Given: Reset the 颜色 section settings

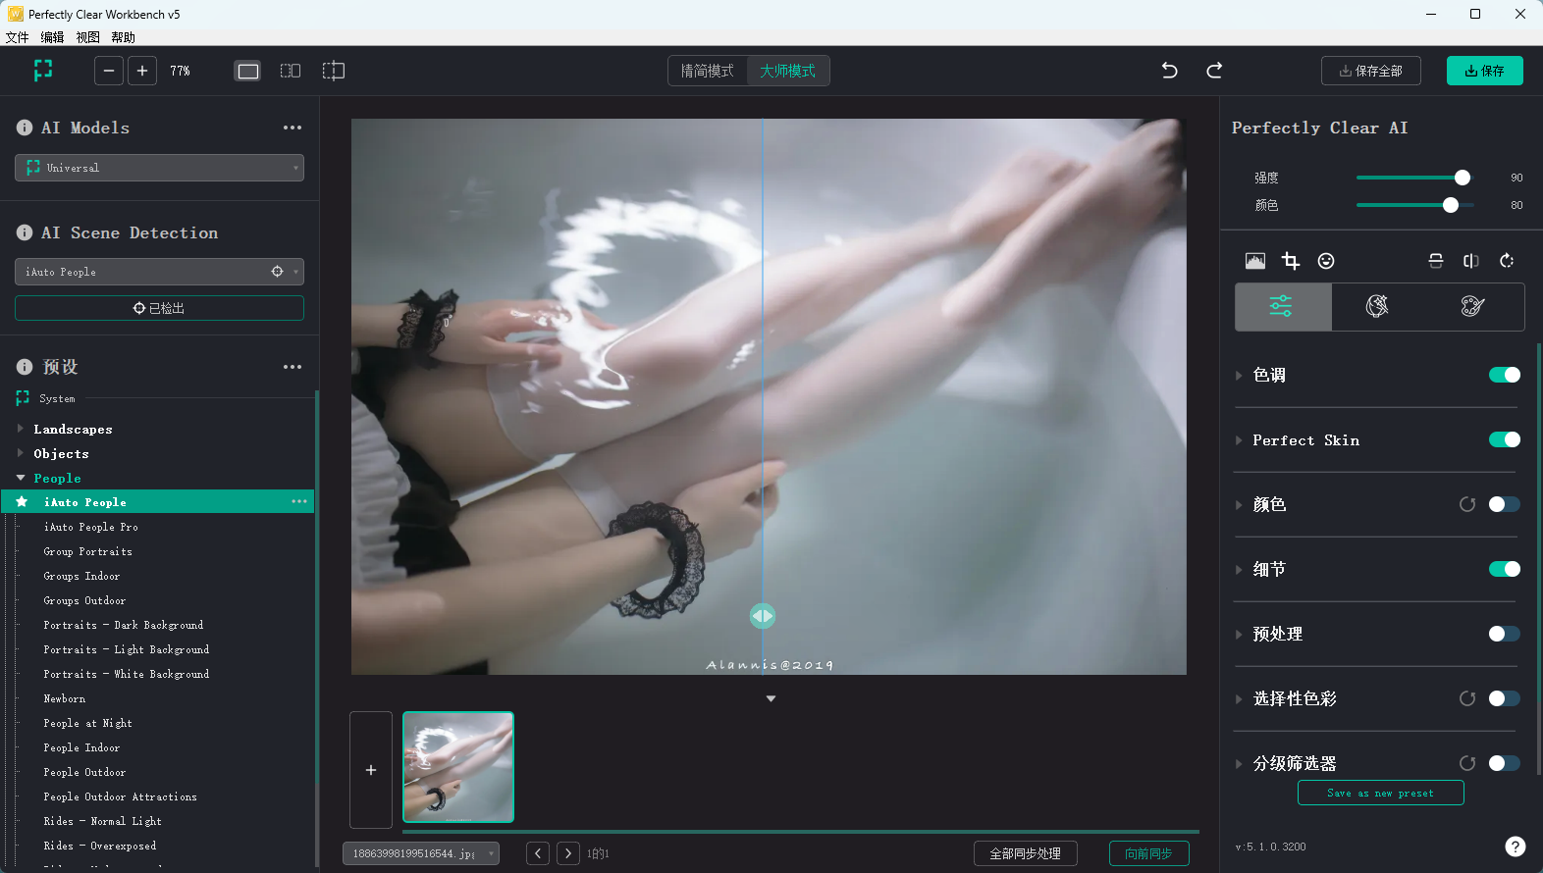Looking at the screenshot, I should [x=1467, y=504].
